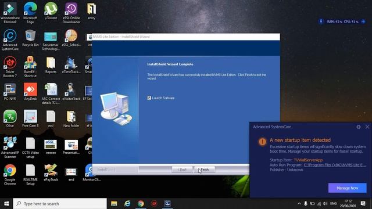Open Internet Explorer from taskbar
Viewport: 372px width, 209px height.
[127, 204]
